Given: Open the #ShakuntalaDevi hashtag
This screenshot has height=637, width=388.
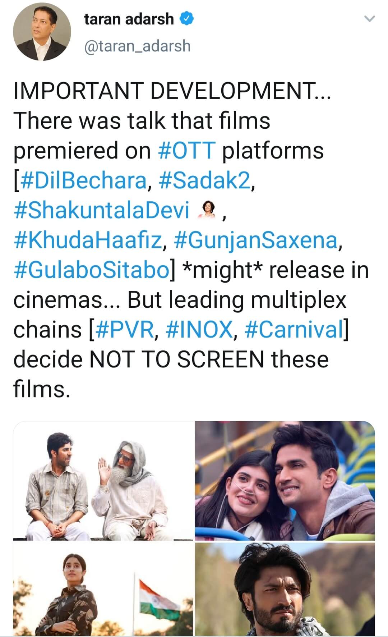Looking at the screenshot, I should pyautogui.click(x=101, y=210).
